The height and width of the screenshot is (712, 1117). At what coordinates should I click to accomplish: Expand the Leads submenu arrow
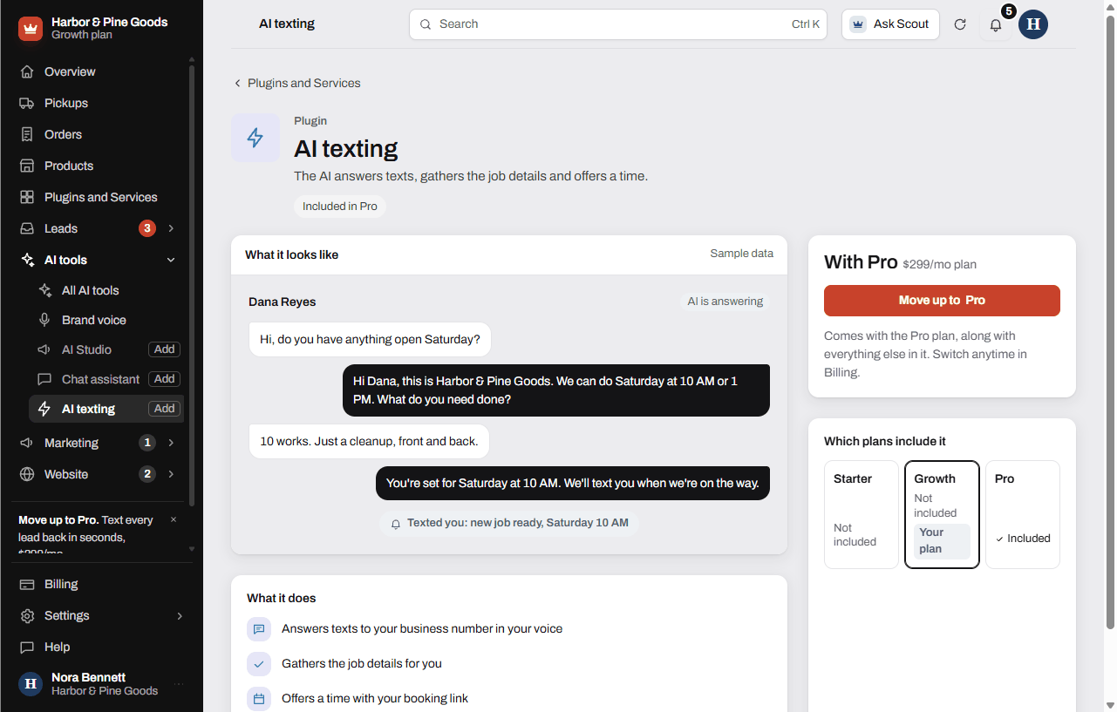coord(171,228)
